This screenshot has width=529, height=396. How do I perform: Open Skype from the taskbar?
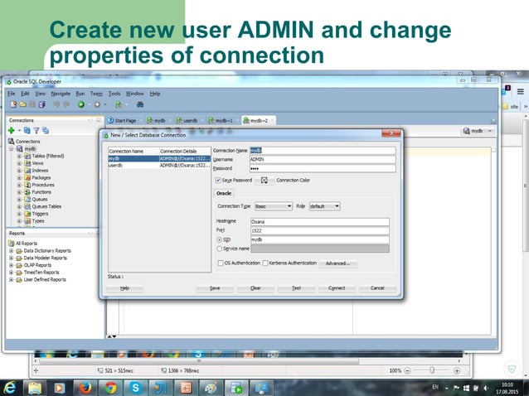(135, 388)
